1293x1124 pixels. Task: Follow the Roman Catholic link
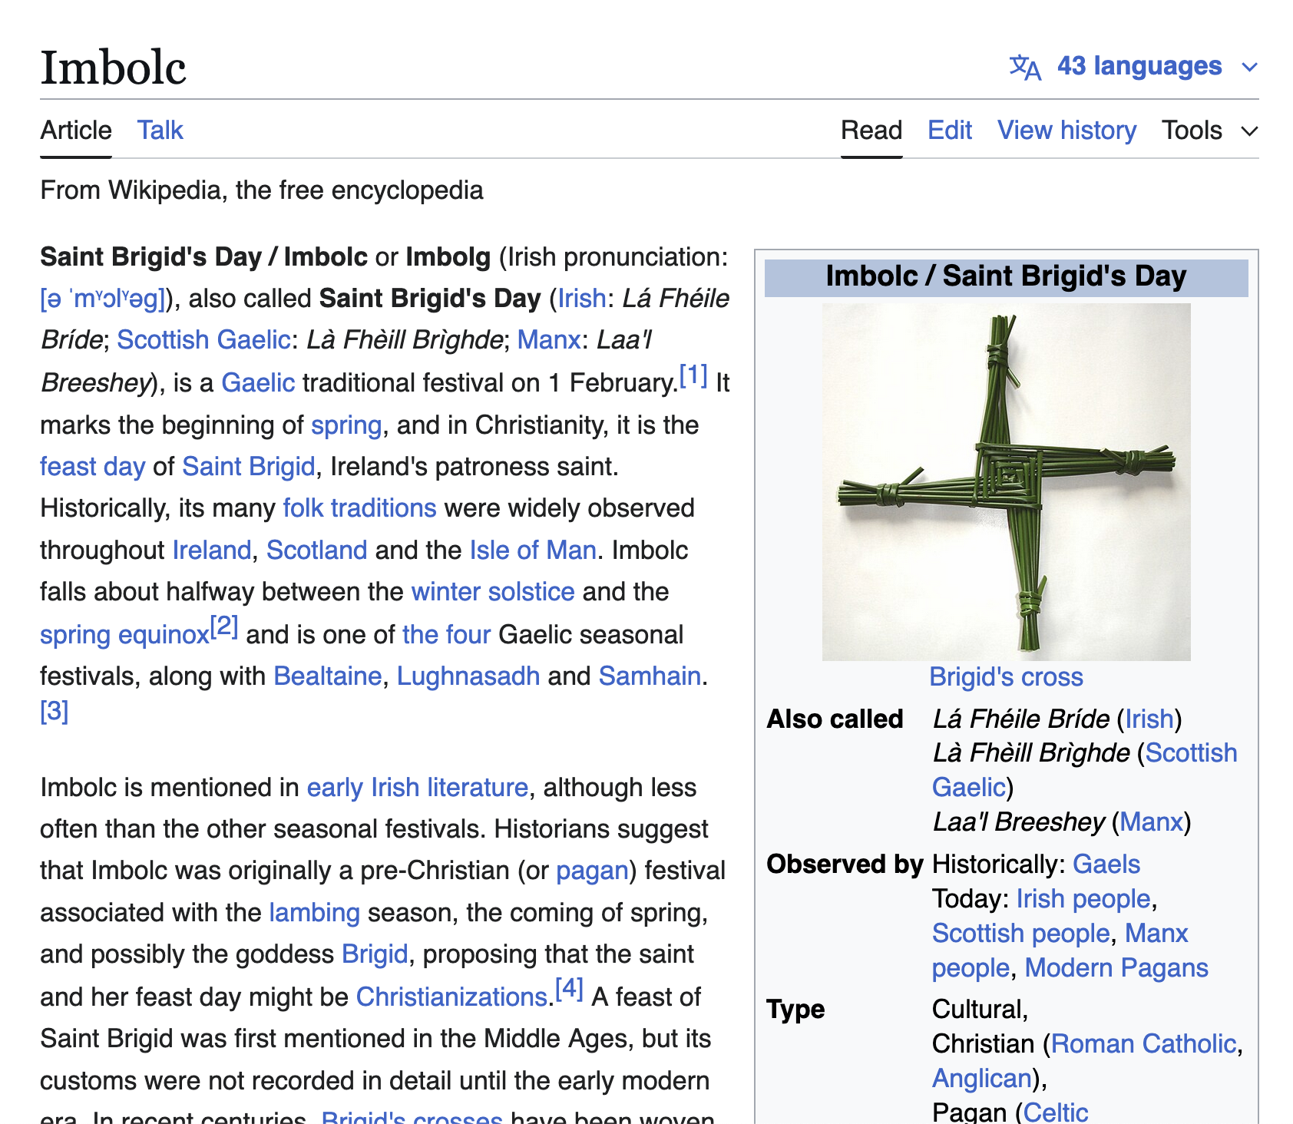click(x=1144, y=1044)
